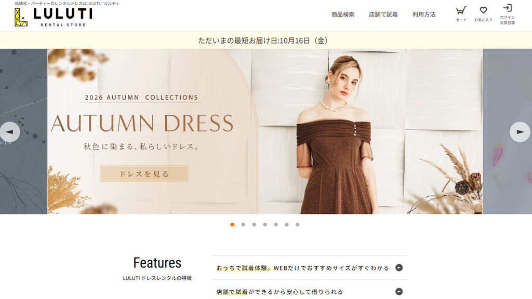Image resolution: width=532 pixels, height=299 pixels.
Task: Open the LULUTI Rental Store logo home link
Action: click(x=54, y=17)
